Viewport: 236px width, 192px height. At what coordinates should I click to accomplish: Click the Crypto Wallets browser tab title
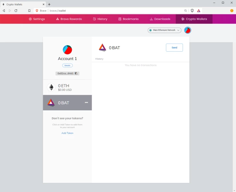(14, 5)
